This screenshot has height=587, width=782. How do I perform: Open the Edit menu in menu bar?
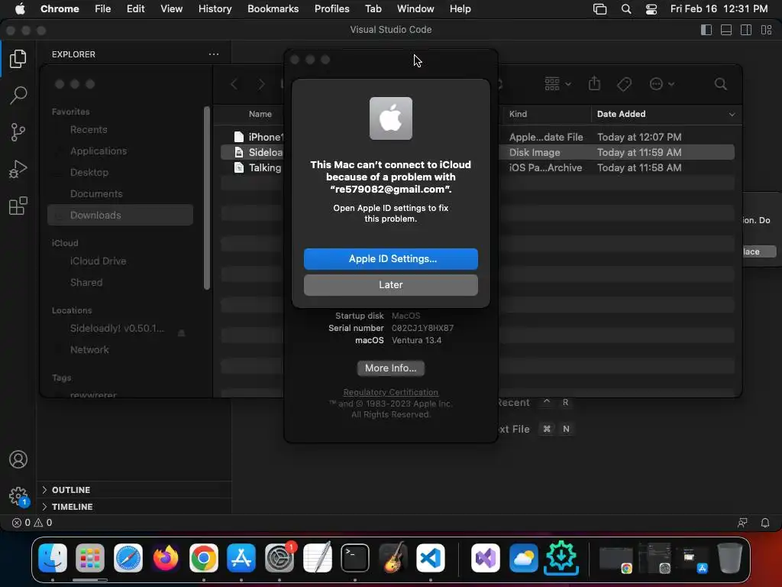click(136, 8)
